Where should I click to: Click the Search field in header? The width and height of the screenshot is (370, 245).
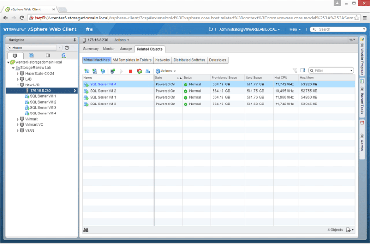(x=338, y=29)
